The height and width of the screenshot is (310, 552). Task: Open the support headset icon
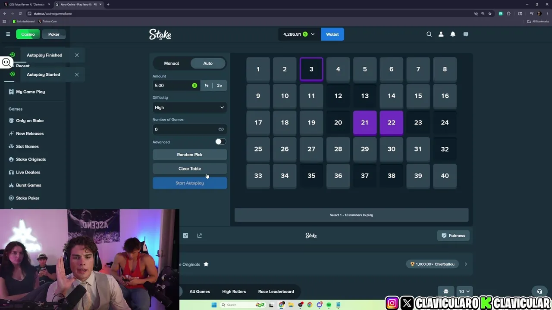[x=539, y=291]
